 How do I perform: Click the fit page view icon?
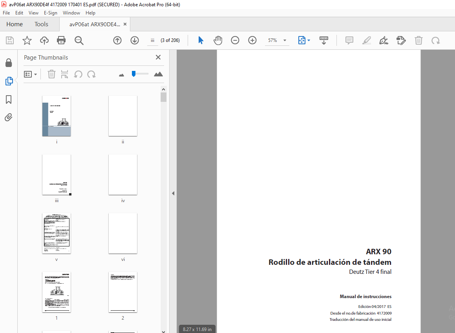point(302,40)
